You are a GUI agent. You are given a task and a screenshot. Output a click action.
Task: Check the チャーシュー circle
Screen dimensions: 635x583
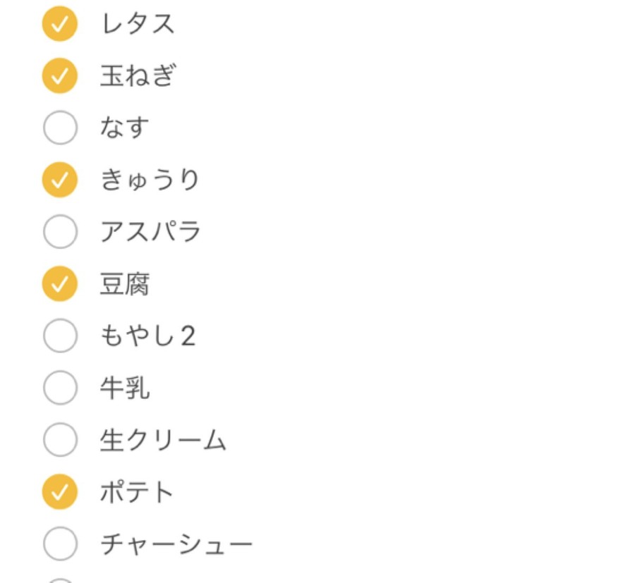pyautogui.click(x=60, y=544)
